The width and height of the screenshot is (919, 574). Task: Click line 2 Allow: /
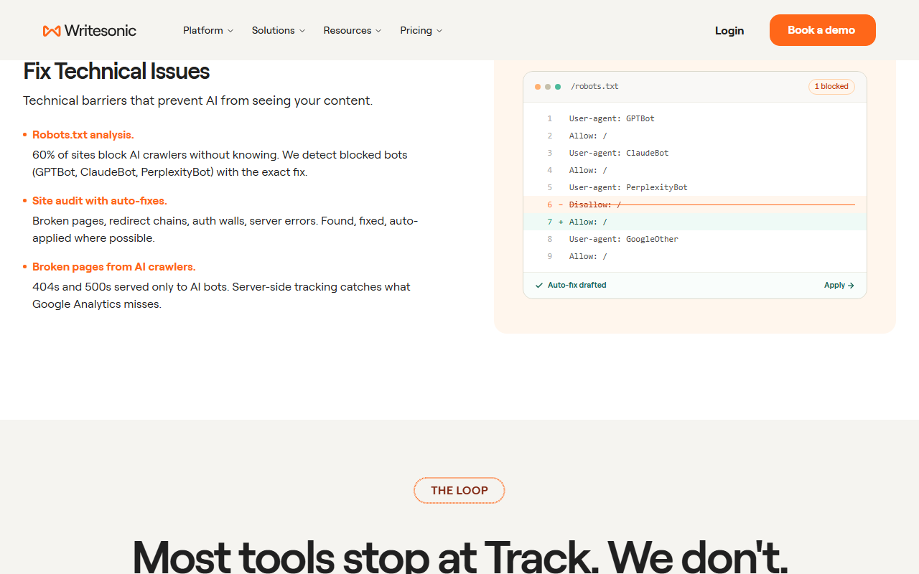pos(588,136)
